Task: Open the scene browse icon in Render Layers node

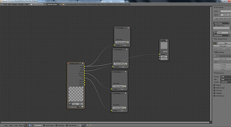Action: [70, 104]
